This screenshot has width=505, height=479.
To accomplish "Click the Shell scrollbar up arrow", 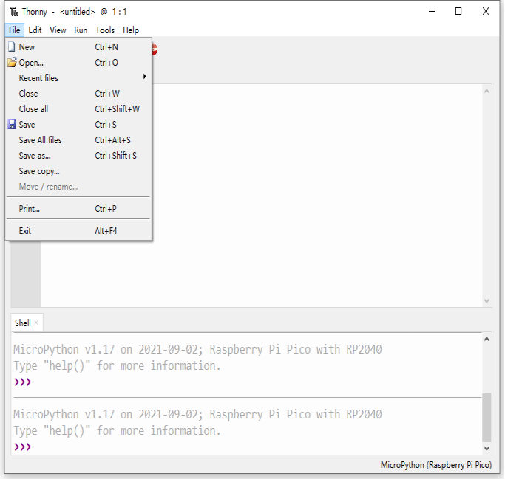I will click(x=487, y=339).
